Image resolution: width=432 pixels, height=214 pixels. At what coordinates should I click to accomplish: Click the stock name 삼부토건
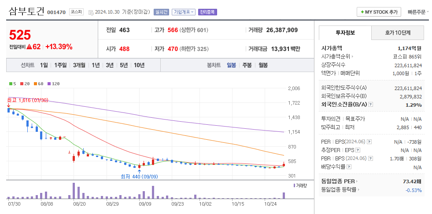click(x=26, y=11)
